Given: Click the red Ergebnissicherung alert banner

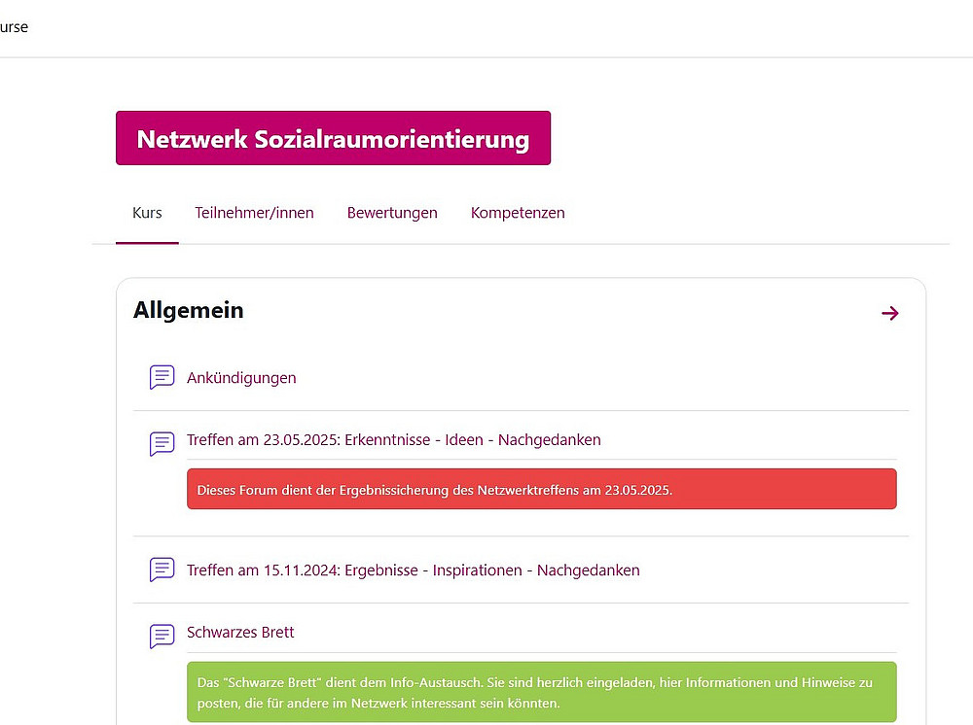Looking at the screenshot, I should click(541, 489).
